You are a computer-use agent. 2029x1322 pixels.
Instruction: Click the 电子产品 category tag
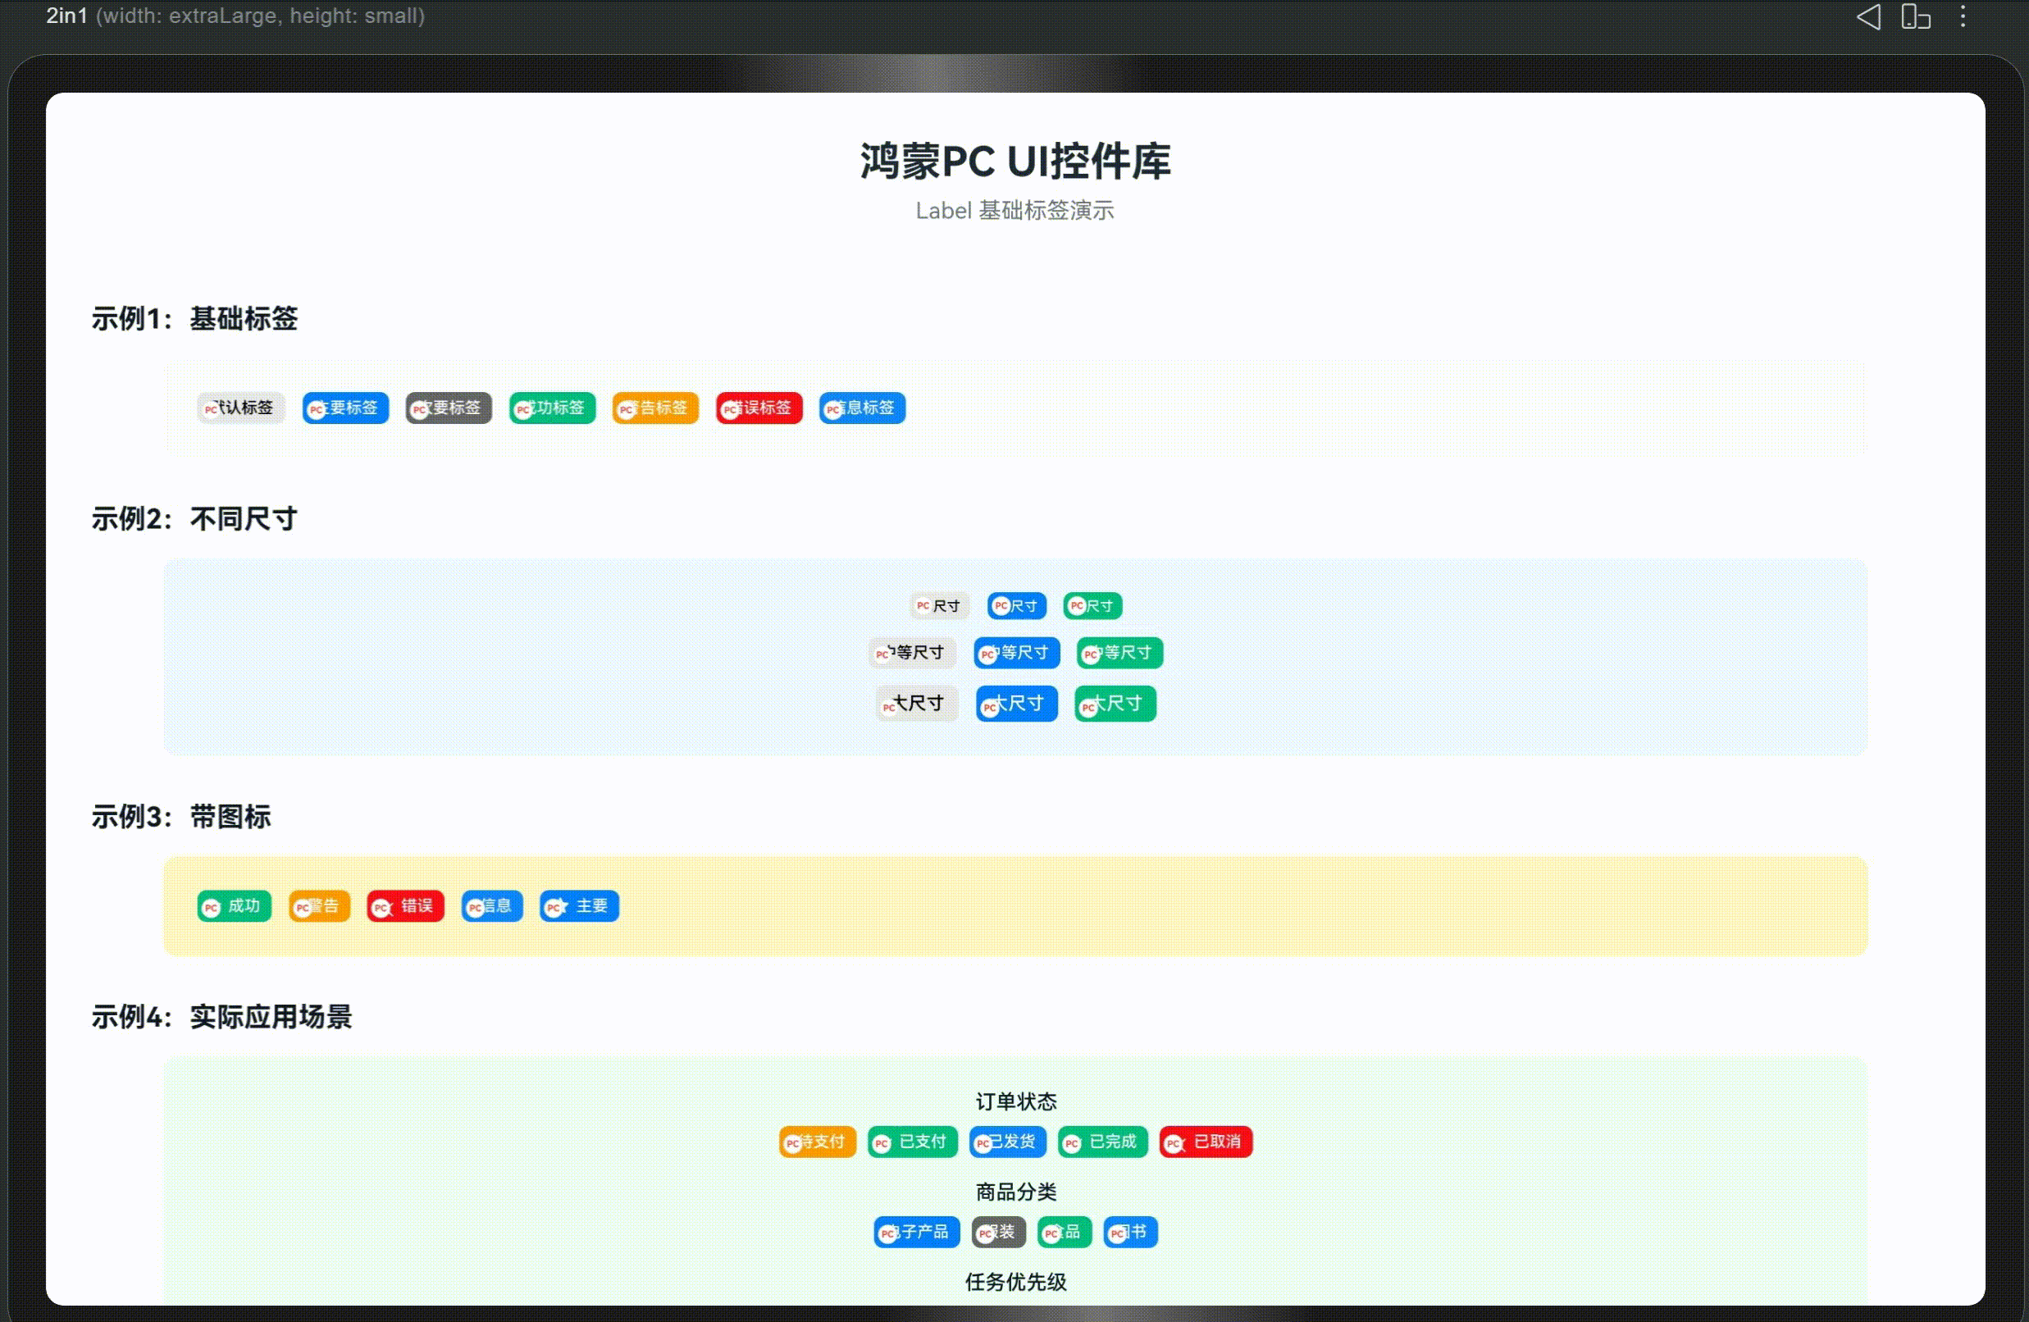click(915, 1232)
